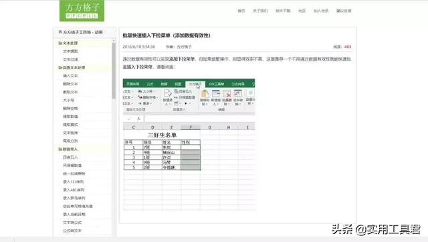Select 删除空格 in the sidebar
Image resolution: width=428 pixels, height=242 pixels.
70,109
